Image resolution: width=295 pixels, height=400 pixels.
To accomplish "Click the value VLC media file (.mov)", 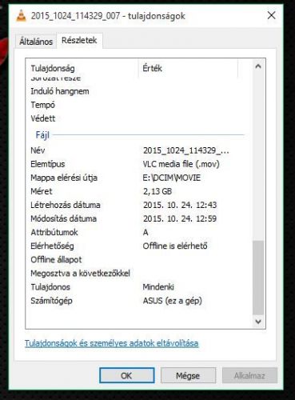I will [x=181, y=164].
